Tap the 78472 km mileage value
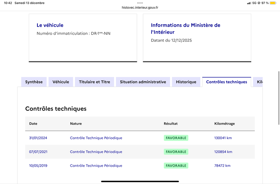The image size is (280, 184). [222, 166]
